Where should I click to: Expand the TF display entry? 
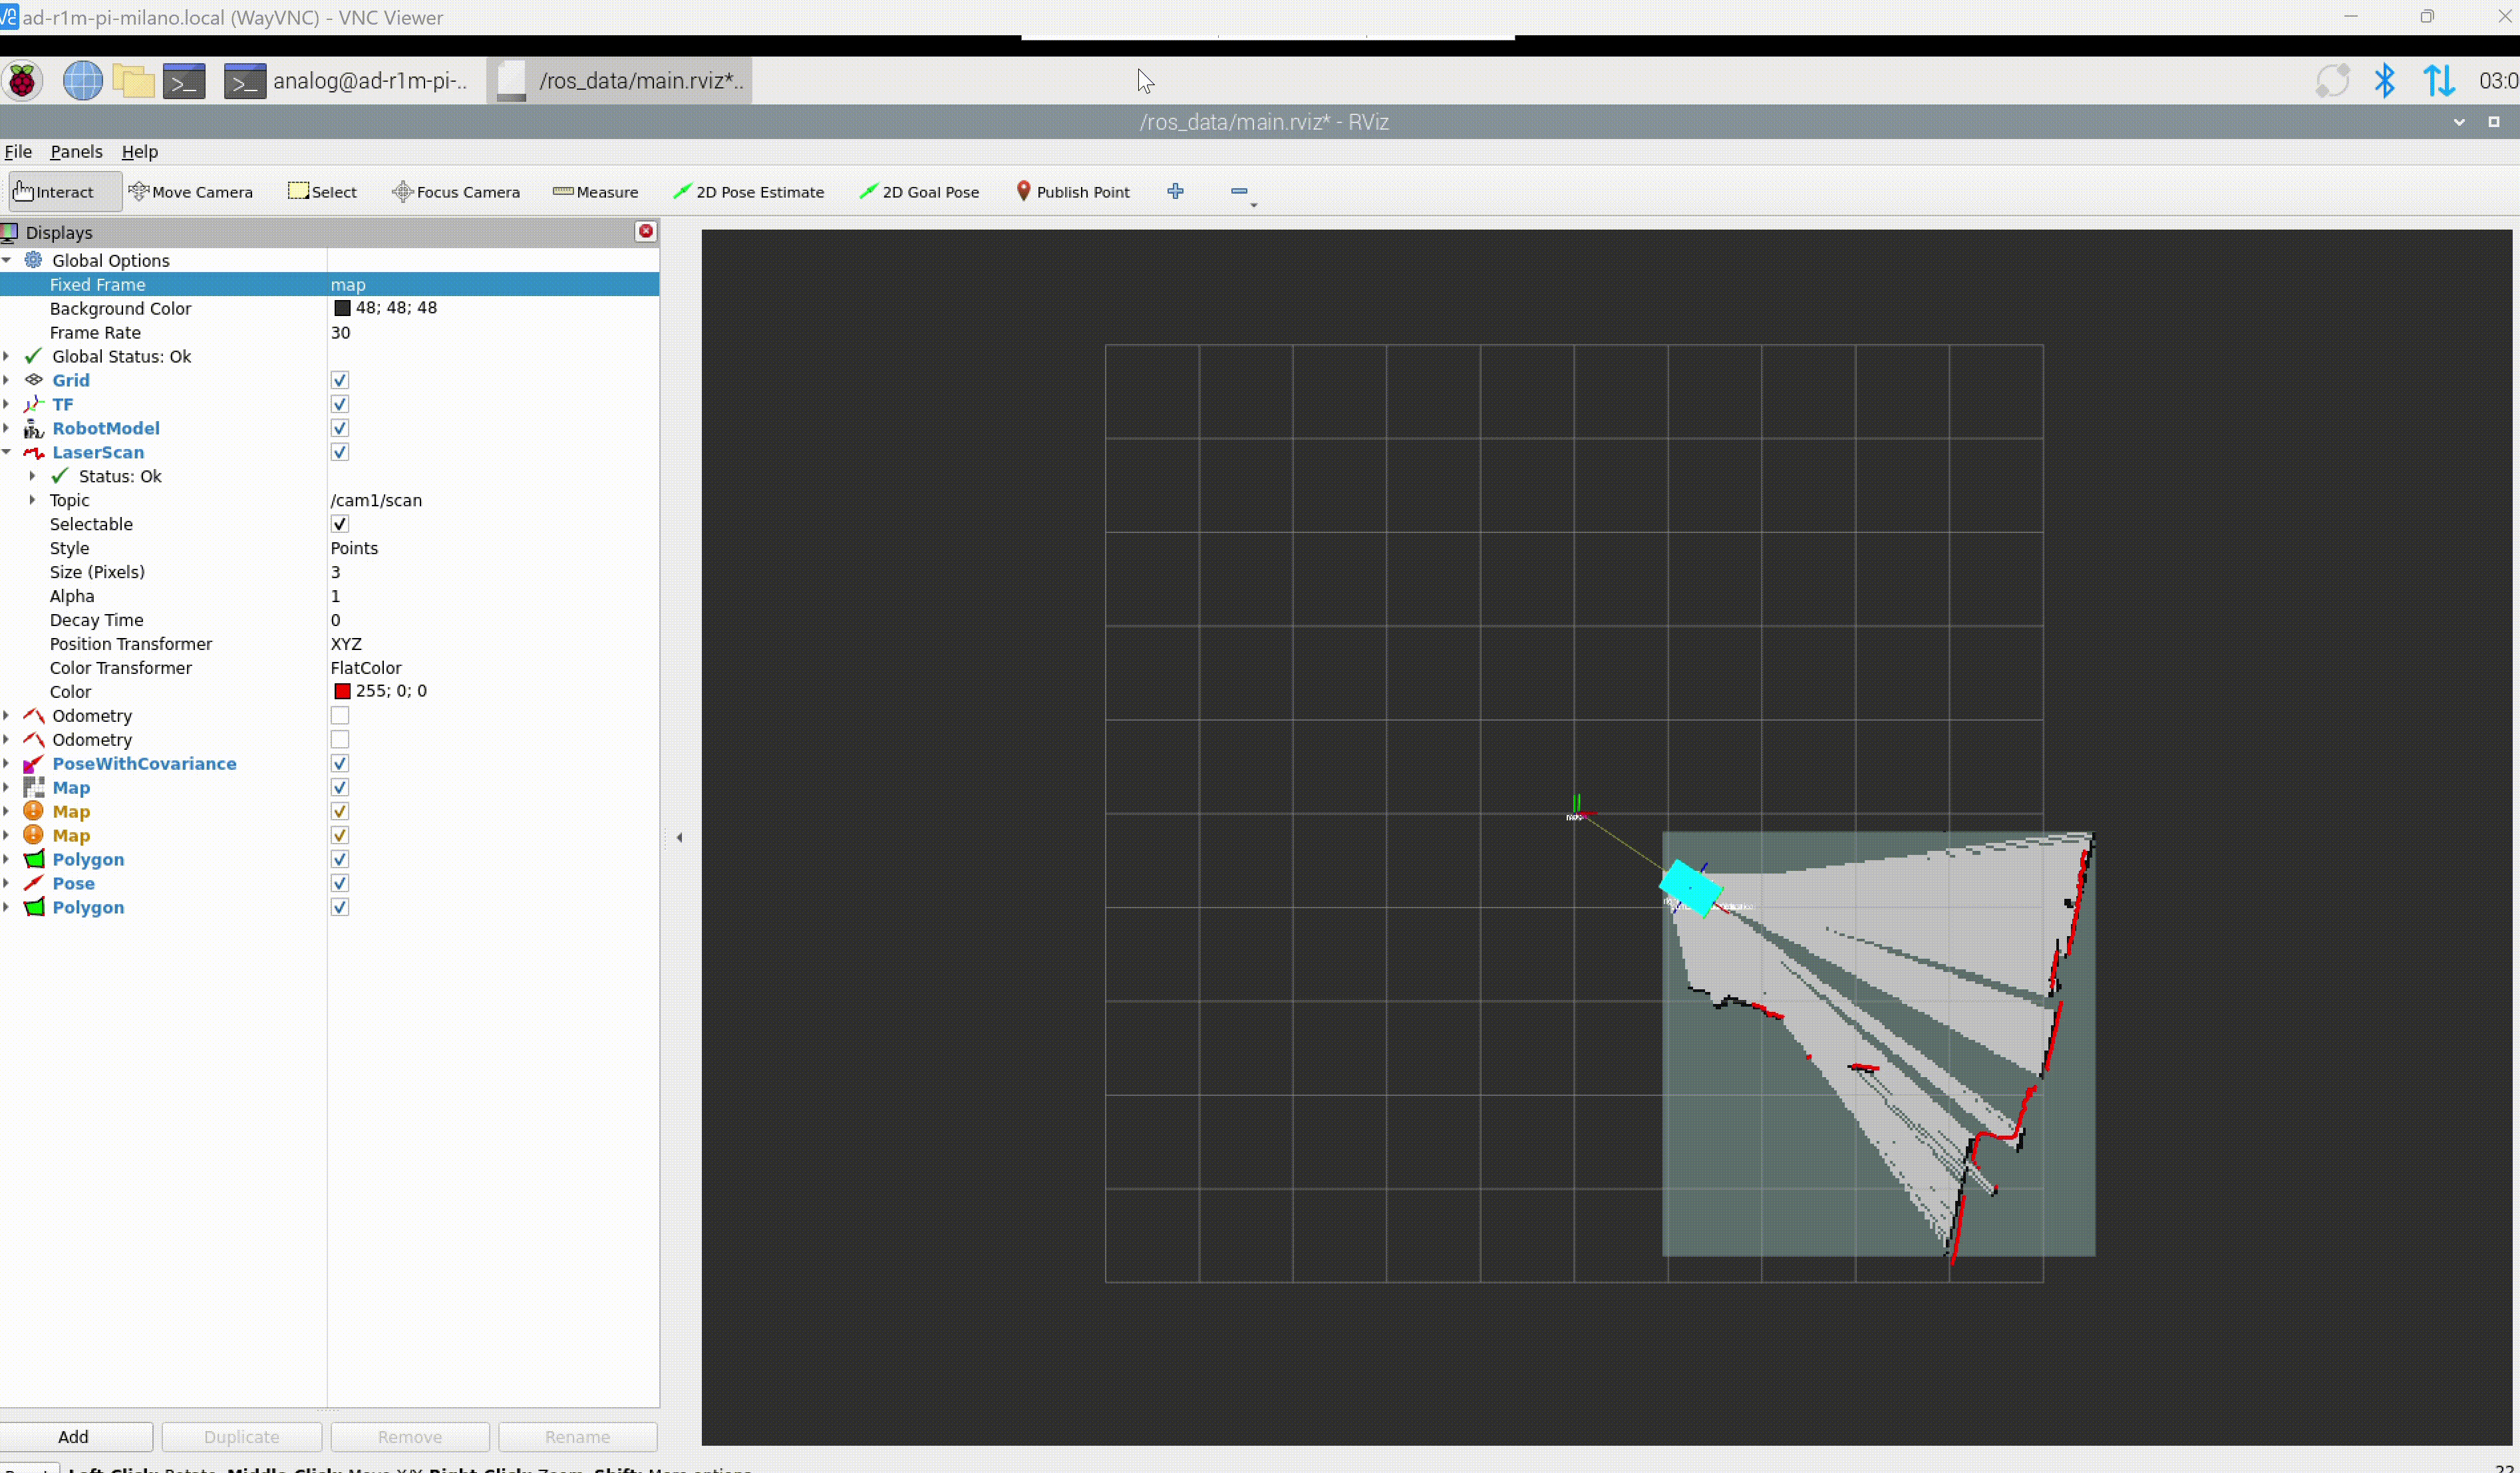pos(7,404)
